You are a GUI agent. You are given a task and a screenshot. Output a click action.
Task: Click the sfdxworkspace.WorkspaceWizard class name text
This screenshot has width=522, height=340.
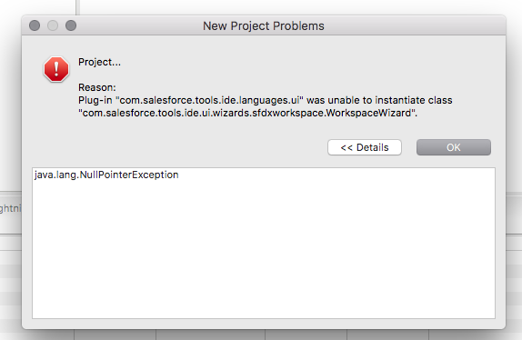tap(331, 113)
